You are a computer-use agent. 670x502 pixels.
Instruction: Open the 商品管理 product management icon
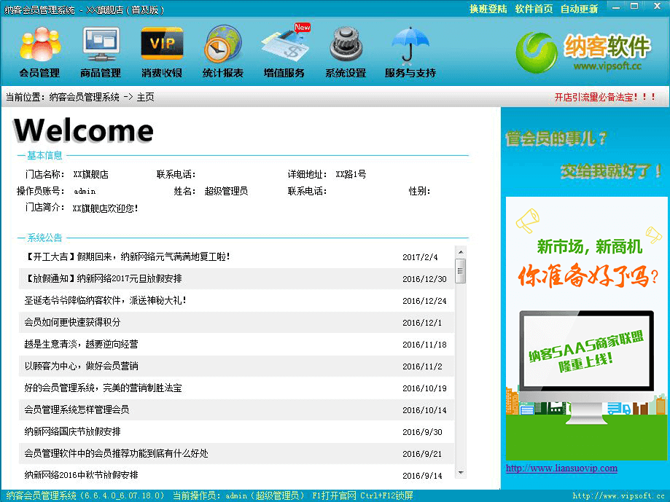[100, 51]
